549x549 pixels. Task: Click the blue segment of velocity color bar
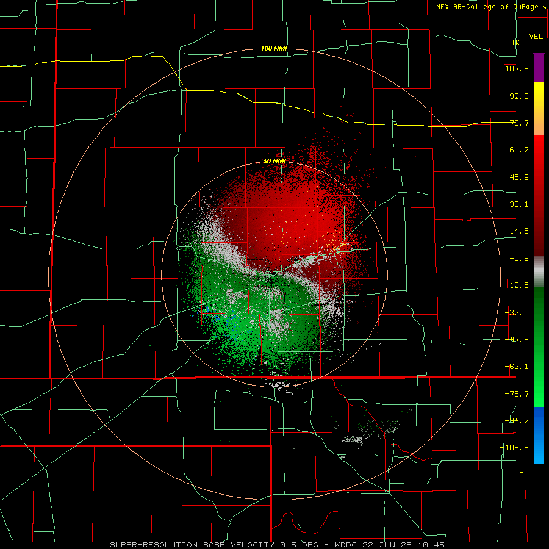pos(539,435)
